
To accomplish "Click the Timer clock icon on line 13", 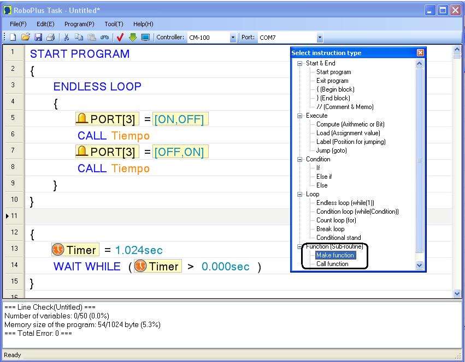I will (x=58, y=249).
